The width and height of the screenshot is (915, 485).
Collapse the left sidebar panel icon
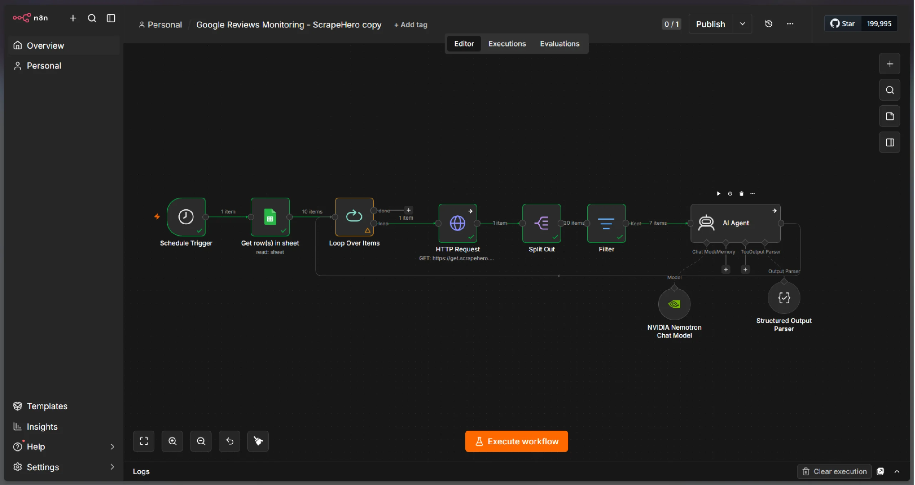[x=111, y=18]
